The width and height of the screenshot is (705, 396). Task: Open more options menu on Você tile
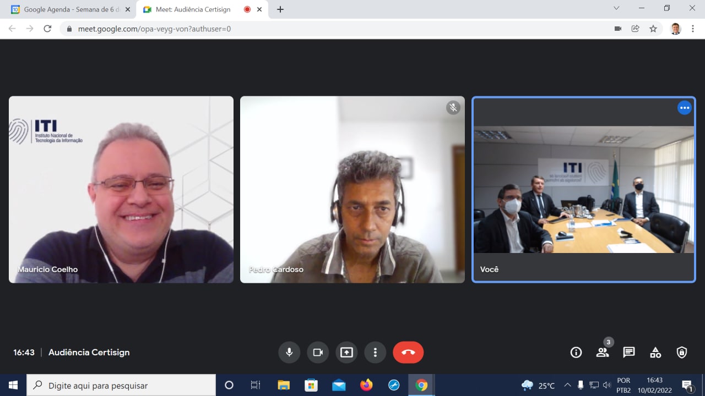pyautogui.click(x=684, y=108)
